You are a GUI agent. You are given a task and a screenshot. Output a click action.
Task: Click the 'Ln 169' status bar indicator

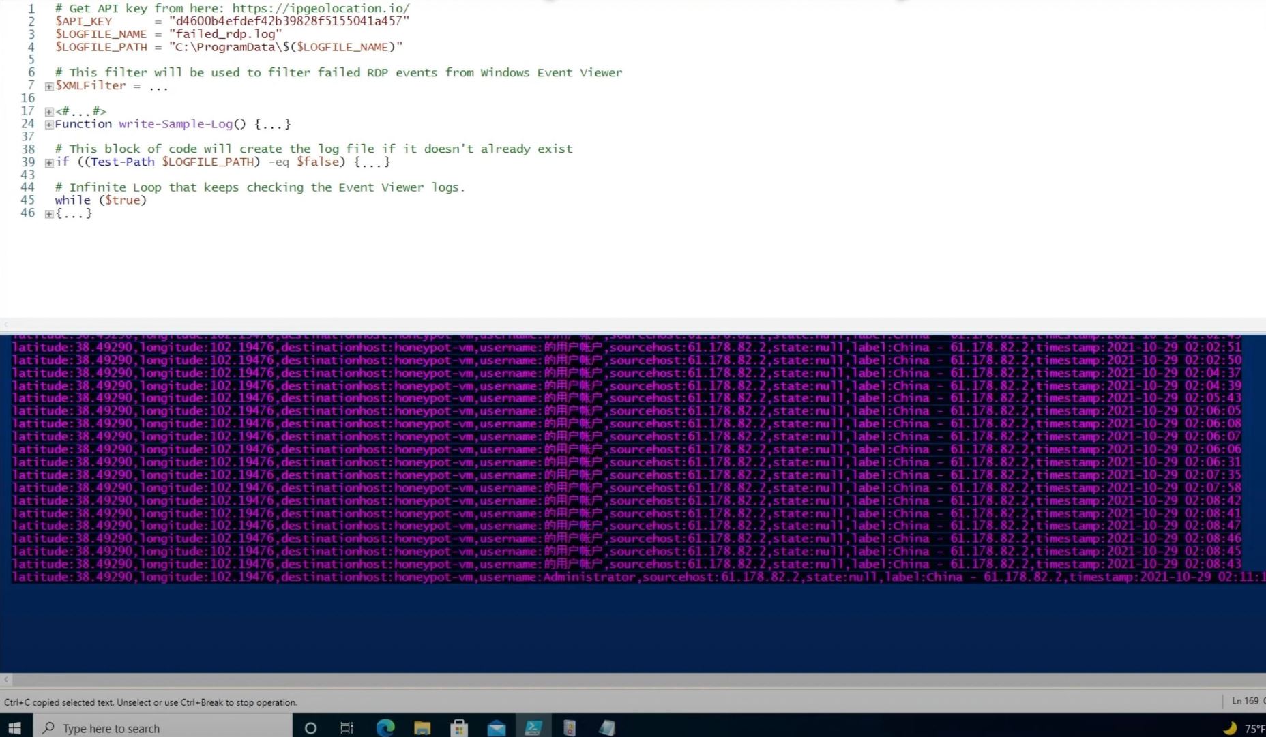[x=1245, y=701]
